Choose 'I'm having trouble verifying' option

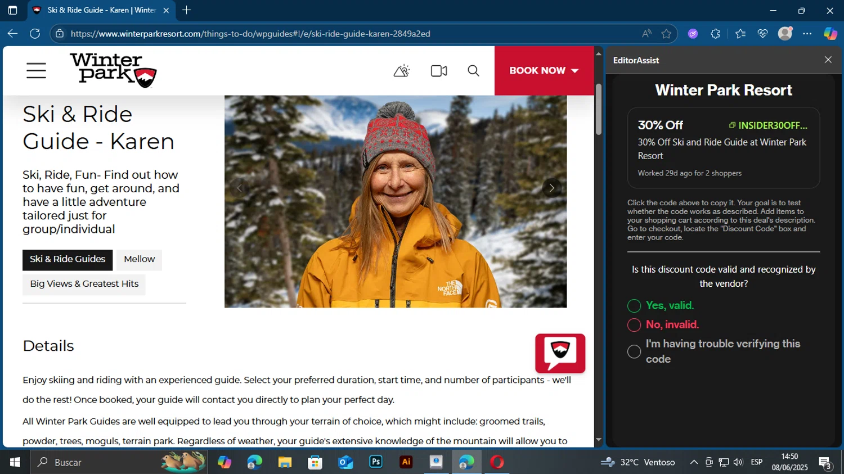(634, 351)
